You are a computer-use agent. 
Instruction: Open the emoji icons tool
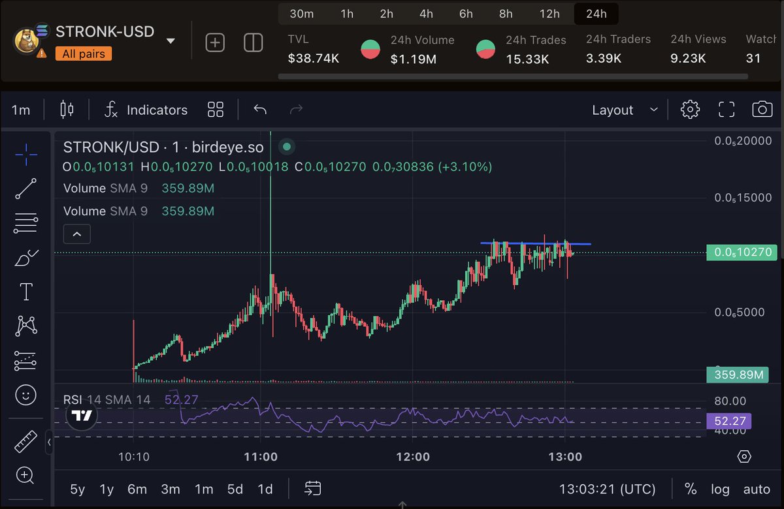pos(26,394)
